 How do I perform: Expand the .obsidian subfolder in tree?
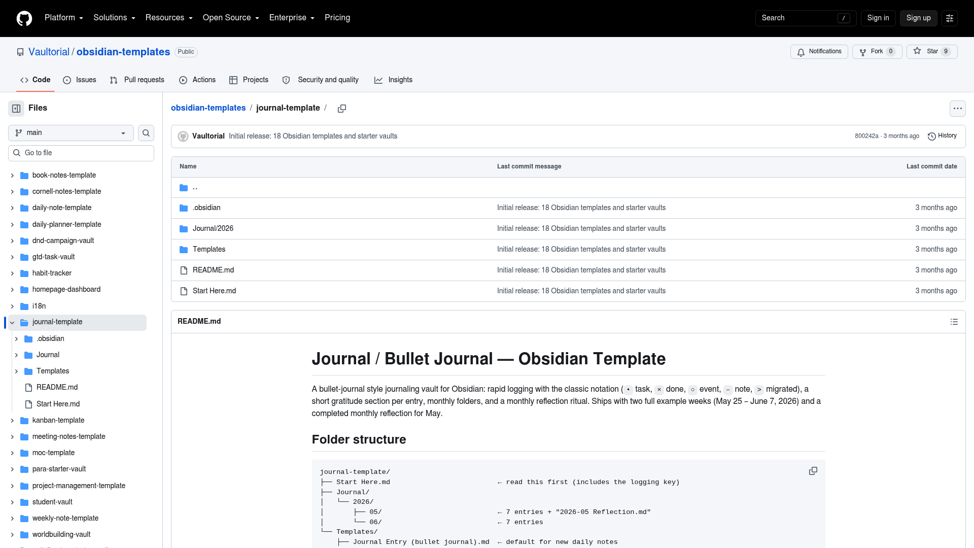click(16, 339)
